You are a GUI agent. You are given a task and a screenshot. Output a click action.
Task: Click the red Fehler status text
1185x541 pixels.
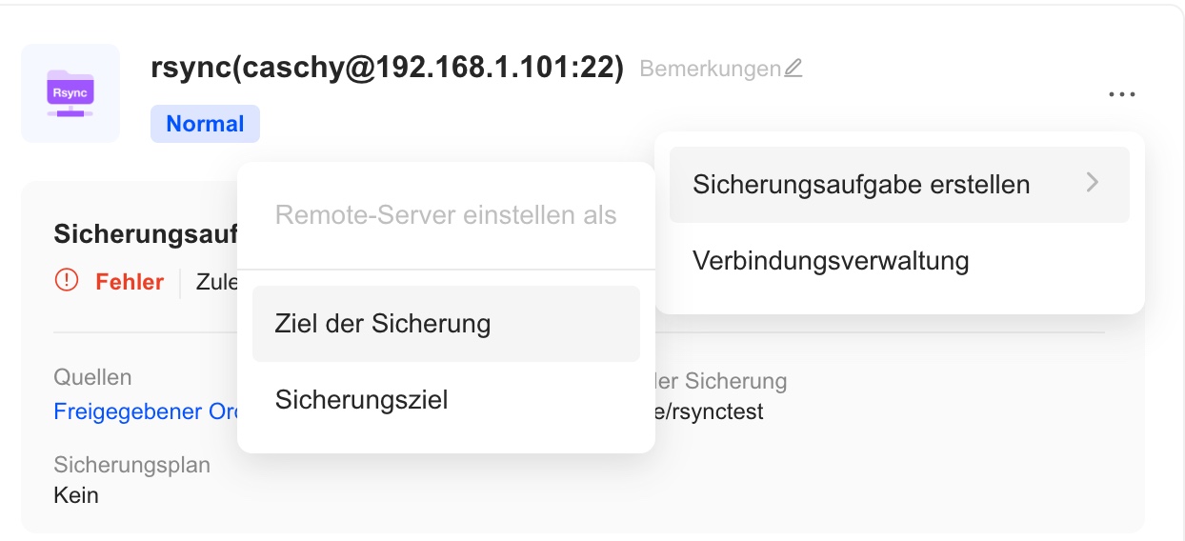[x=130, y=282]
